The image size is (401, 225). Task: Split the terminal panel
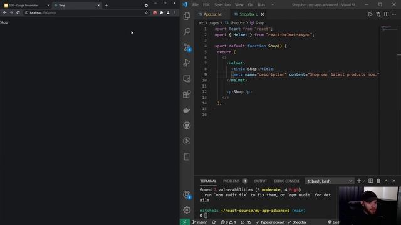point(370,181)
